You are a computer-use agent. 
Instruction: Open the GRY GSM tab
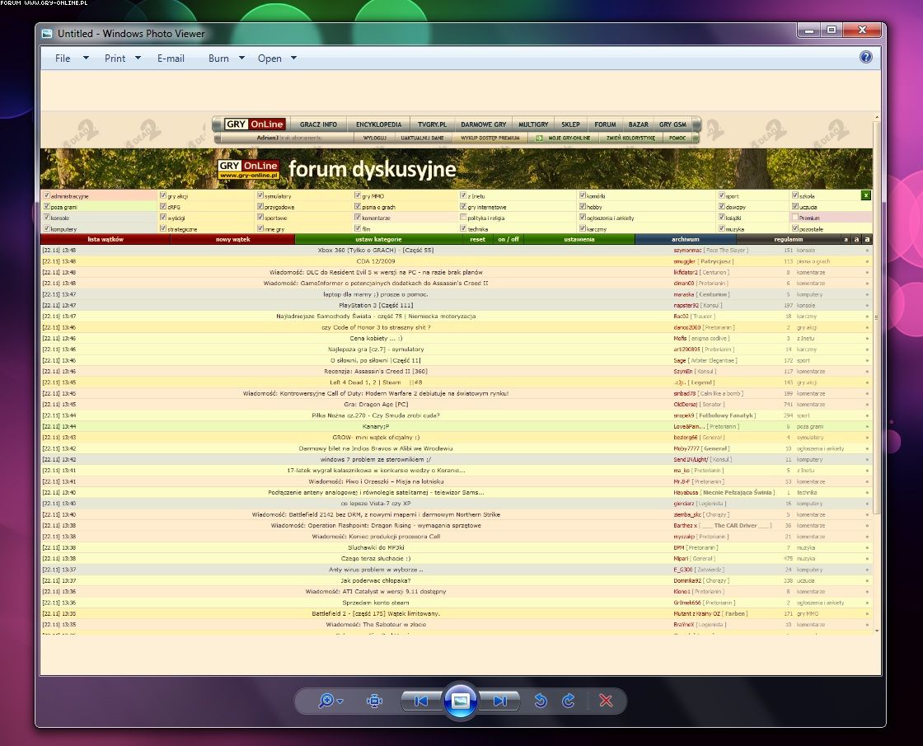672,124
